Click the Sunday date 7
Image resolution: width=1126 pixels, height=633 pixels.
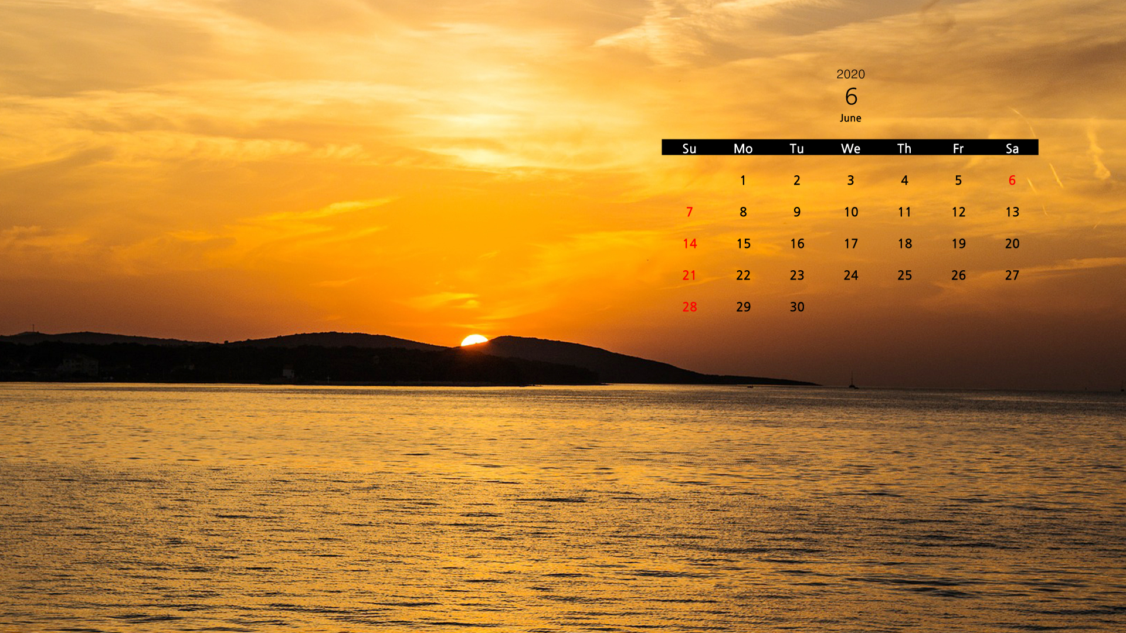tap(689, 212)
